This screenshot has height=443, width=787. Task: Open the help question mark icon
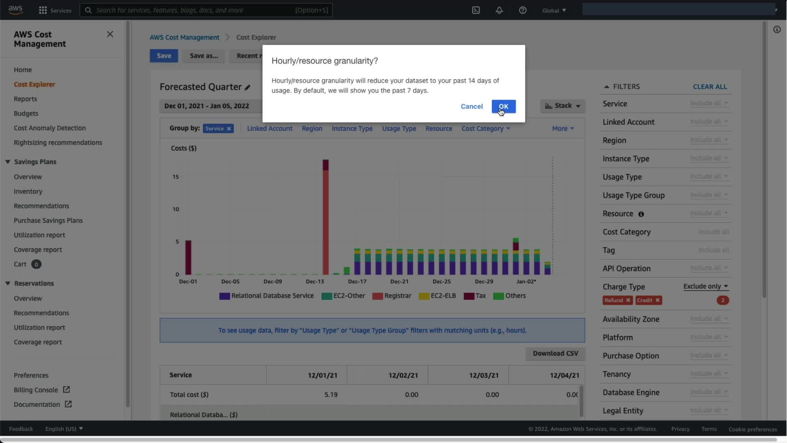coord(523,10)
